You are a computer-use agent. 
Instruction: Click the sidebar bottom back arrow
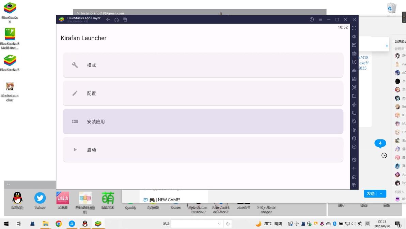coord(354,168)
